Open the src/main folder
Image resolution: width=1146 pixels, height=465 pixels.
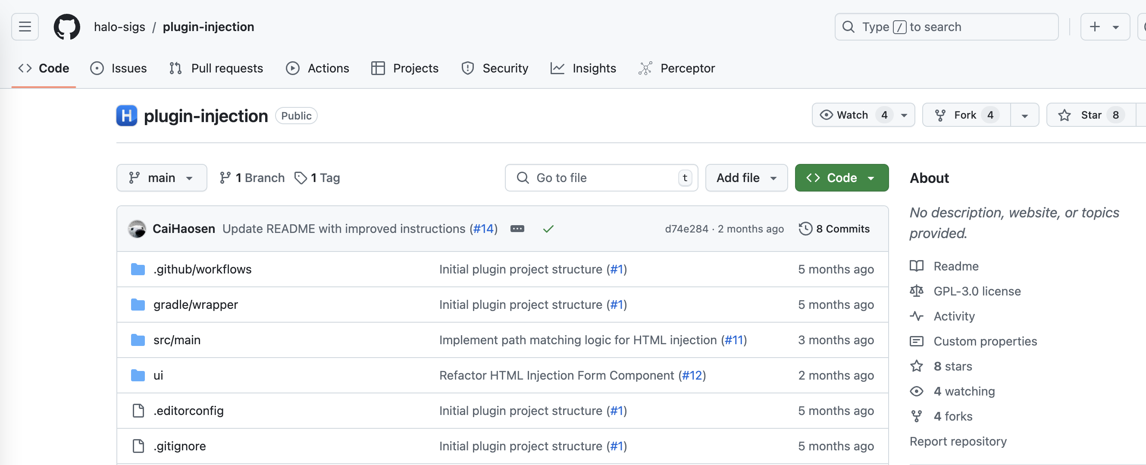pyautogui.click(x=177, y=340)
